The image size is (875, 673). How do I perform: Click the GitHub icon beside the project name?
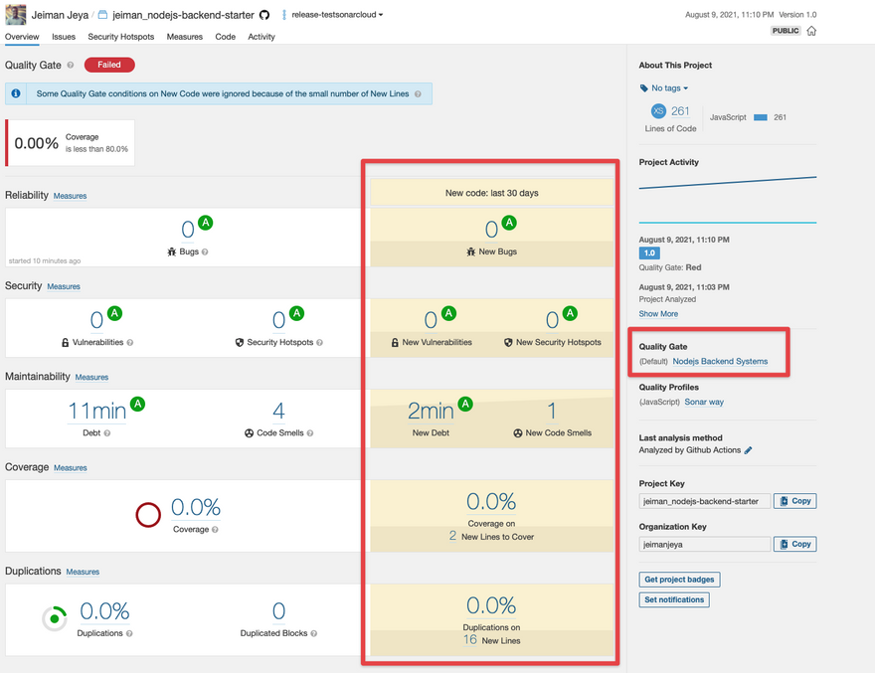coord(264,15)
